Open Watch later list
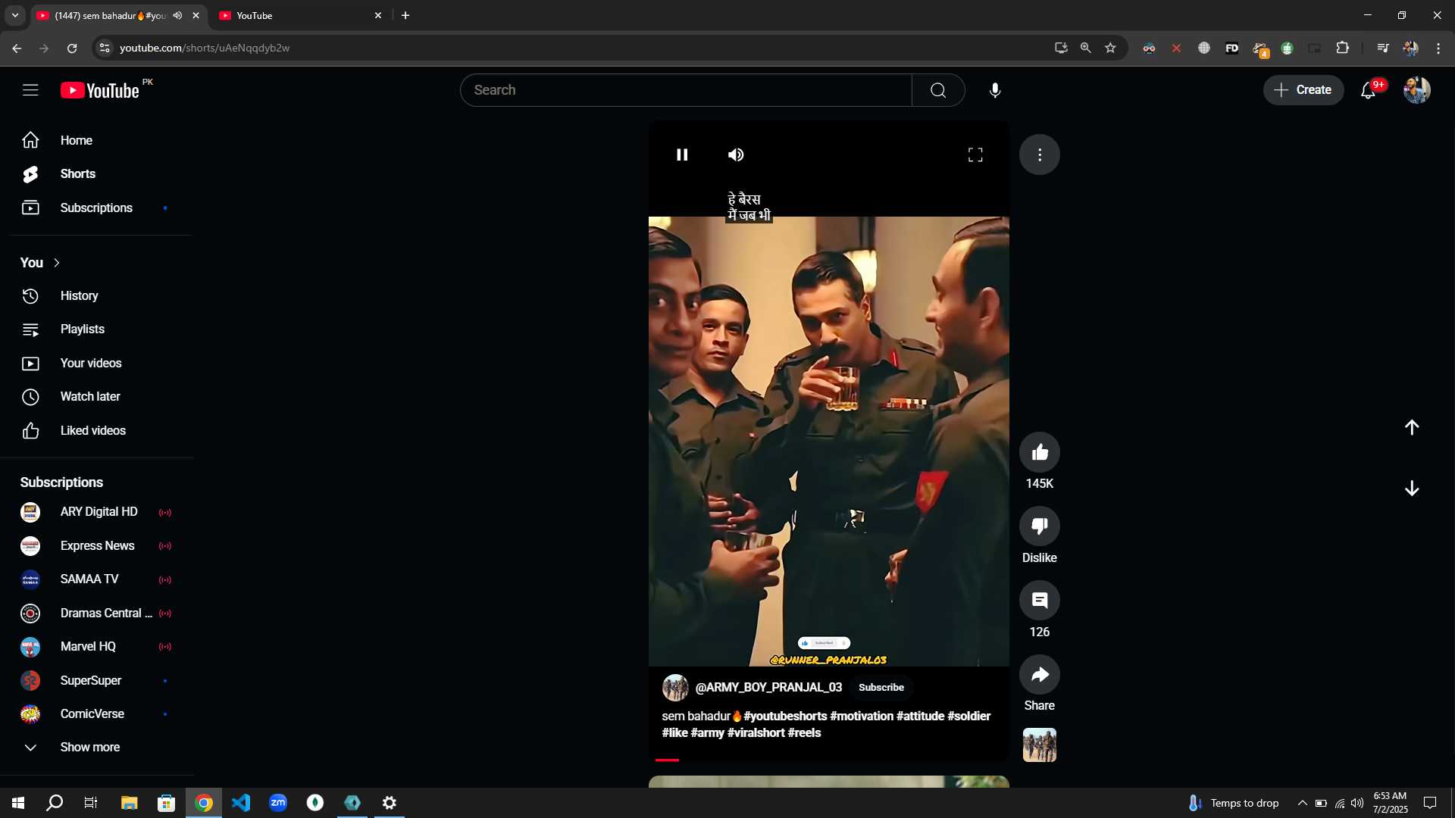The width and height of the screenshot is (1455, 818). [x=97, y=397]
